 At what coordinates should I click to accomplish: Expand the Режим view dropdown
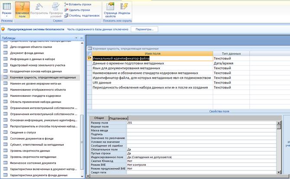[x=7, y=15]
